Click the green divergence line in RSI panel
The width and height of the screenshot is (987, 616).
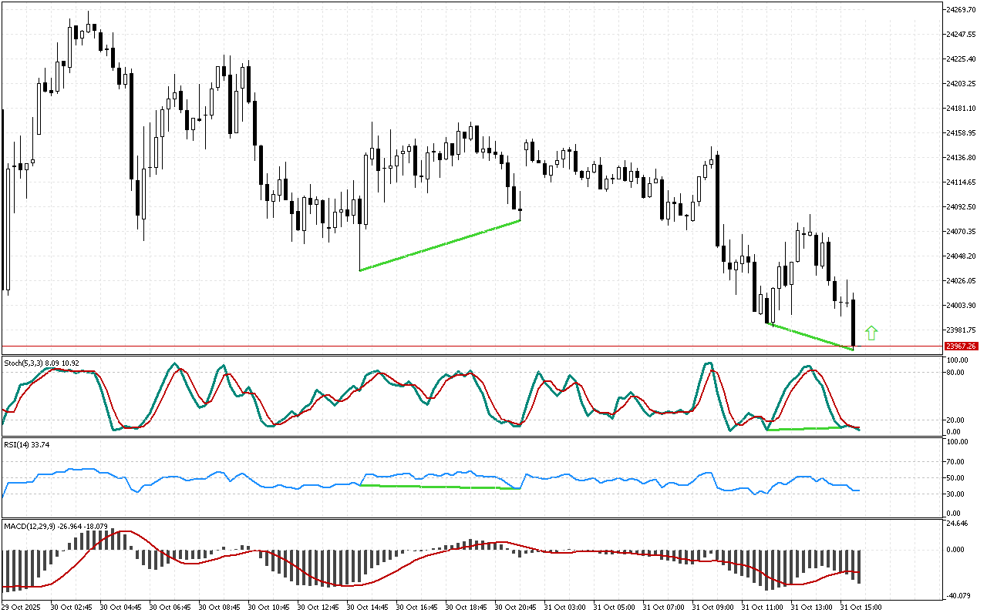(438, 487)
